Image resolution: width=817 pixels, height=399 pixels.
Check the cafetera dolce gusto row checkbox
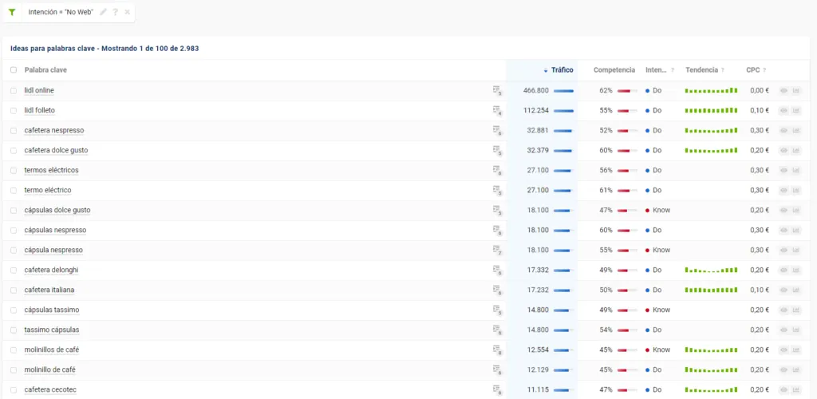point(14,151)
